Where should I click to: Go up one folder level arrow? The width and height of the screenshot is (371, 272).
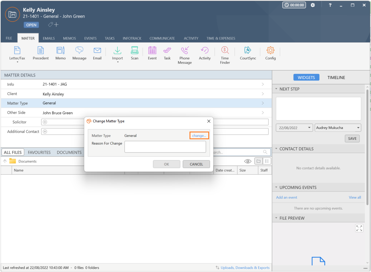(x=5, y=161)
